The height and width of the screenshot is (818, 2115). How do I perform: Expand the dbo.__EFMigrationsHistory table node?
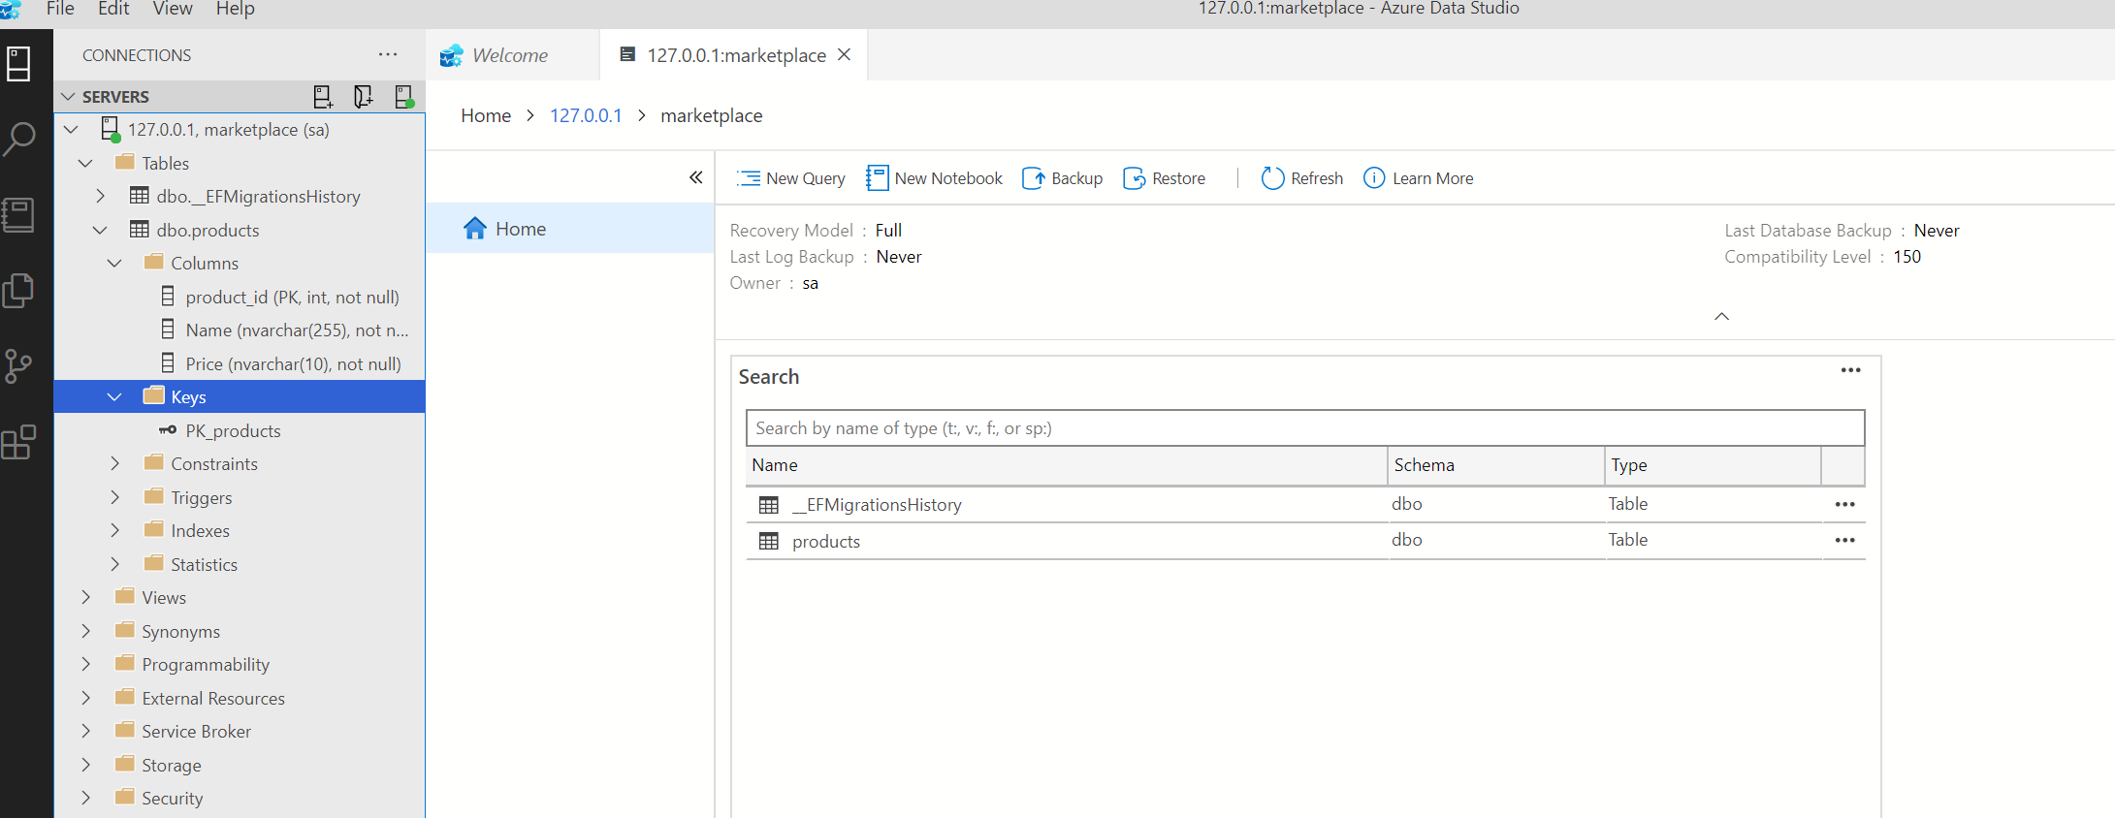pos(100,196)
